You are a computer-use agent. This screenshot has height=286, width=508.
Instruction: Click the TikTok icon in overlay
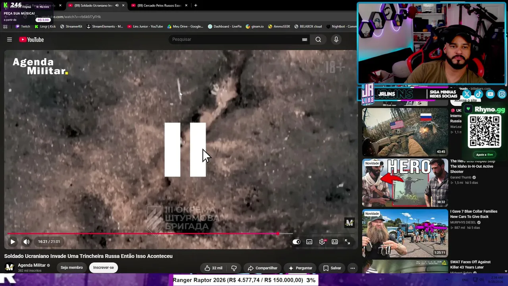pyautogui.click(x=478, y=94)
